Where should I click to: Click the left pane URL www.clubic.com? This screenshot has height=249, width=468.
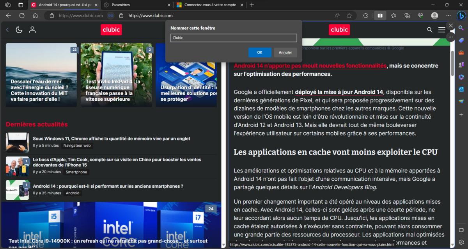click(x=81, y=16)
